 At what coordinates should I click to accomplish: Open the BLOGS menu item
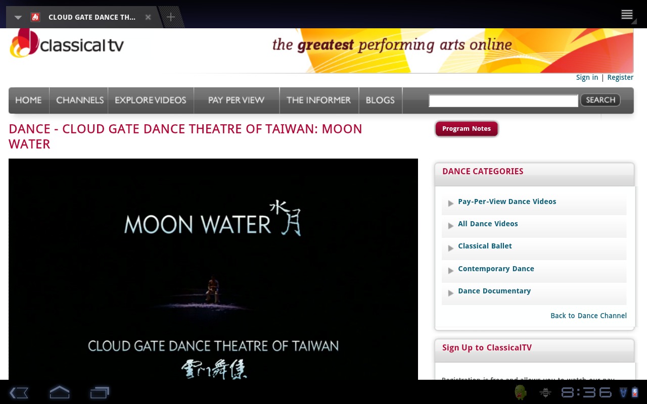coord(380,100)
